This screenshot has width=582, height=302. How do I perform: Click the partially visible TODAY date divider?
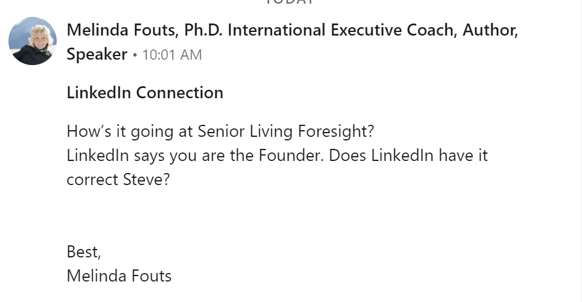[290, 2]
